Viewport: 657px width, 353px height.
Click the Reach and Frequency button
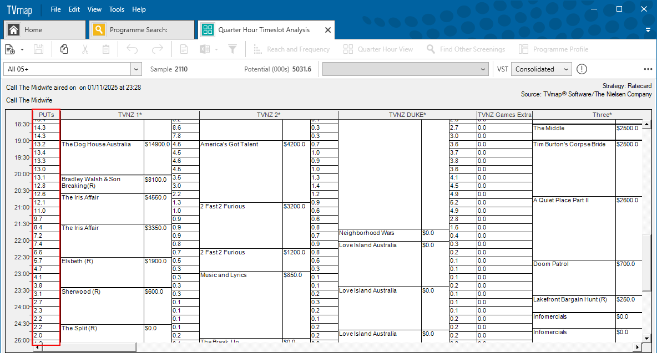(291, 49)
